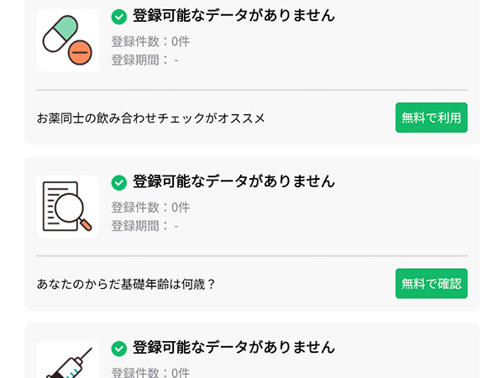Image resolution: width=504 pixels, height=378 pixels.
Task: Click 登録件数：0件 in the checkup card
Action: pos(150,207)
